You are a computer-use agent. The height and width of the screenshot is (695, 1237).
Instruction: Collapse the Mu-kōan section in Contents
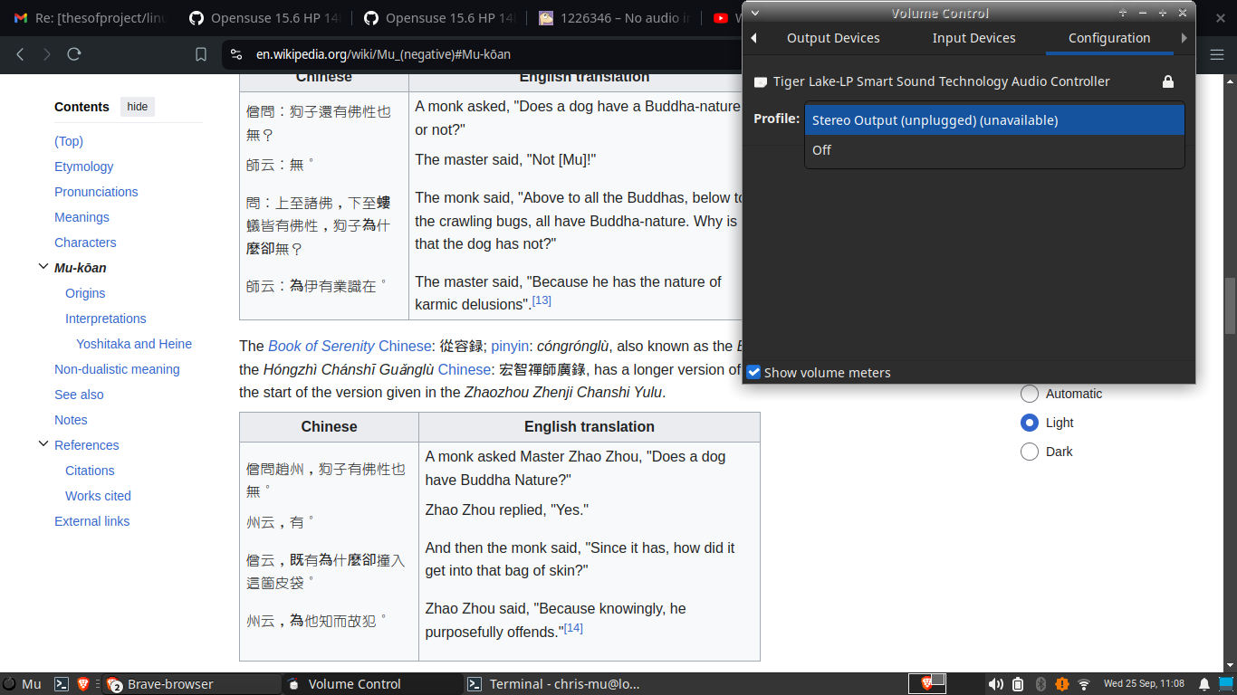click(43, 268)
